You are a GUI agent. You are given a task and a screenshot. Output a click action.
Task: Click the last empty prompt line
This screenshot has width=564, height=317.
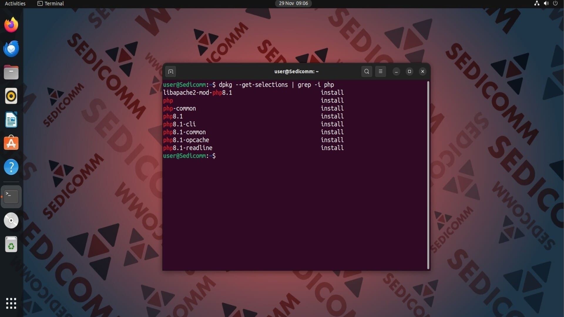point(189,156)
